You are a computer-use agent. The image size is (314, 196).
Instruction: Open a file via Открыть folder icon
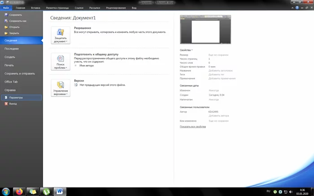click(x=6, y=27)
